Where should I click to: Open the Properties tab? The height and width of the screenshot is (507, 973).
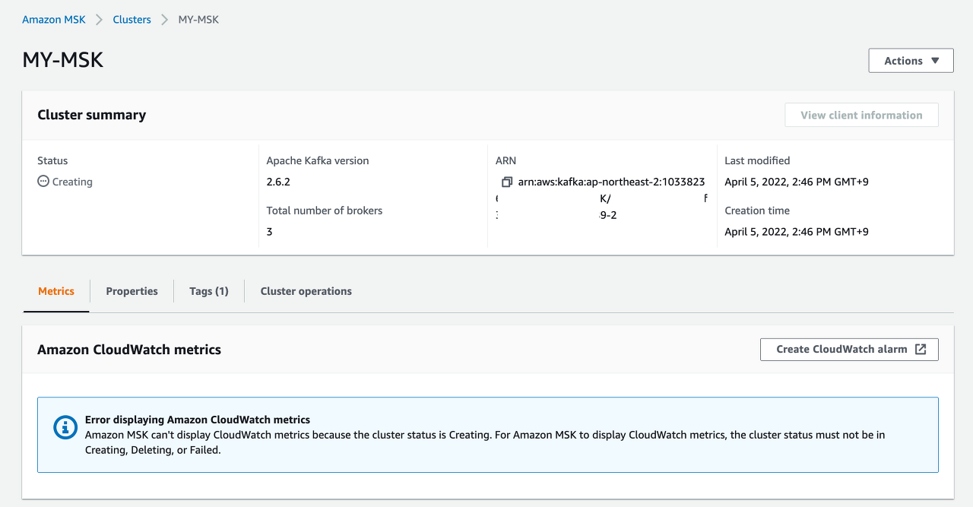pos(132,291)
